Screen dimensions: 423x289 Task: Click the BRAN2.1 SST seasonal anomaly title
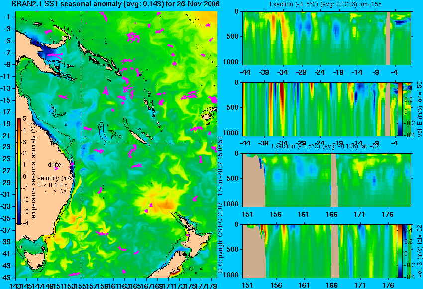point(115,4)
